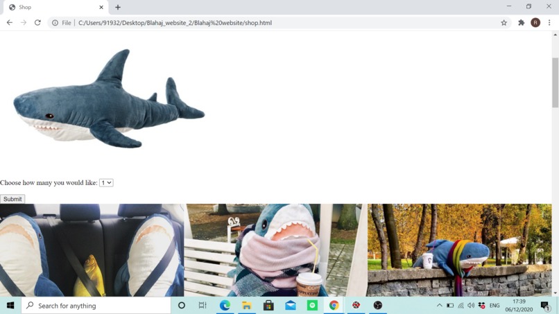Screen dimensions: 559x314
Task: Switch to Chrome on the taskbar
Action: coord(334,306)
